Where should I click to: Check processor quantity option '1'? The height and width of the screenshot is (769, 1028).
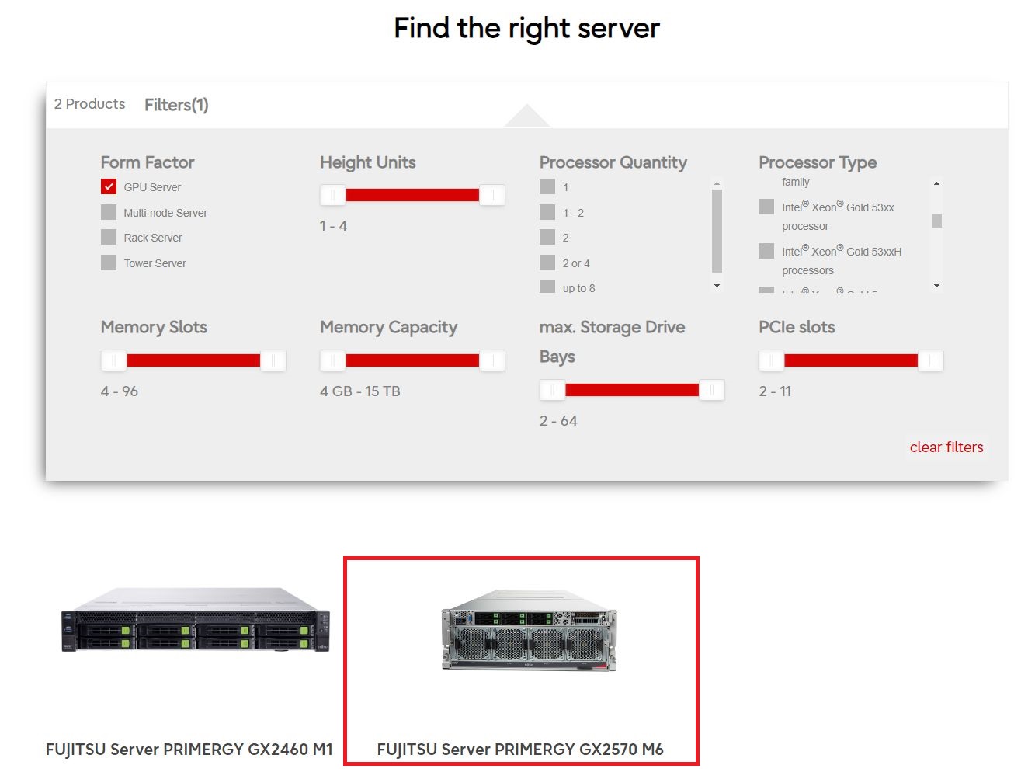(x=547, y=186)
